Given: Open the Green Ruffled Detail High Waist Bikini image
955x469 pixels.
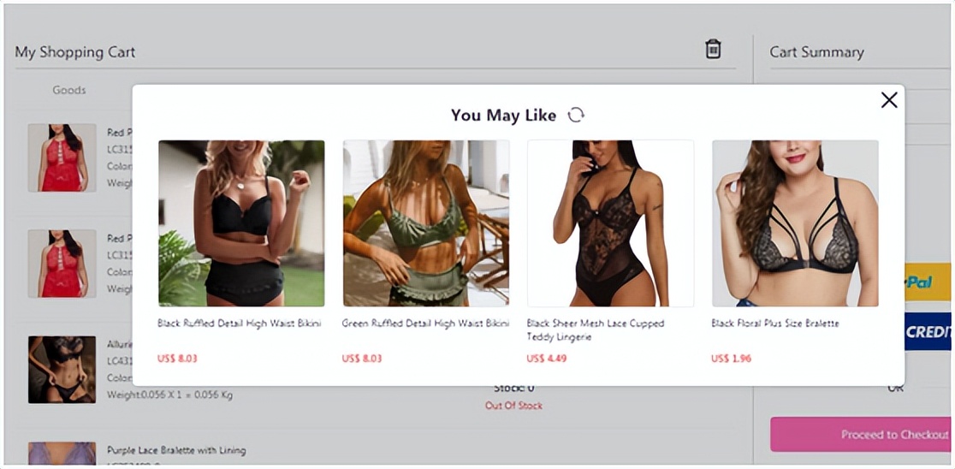Looking at the screenshot, I should tap(426, 223).
